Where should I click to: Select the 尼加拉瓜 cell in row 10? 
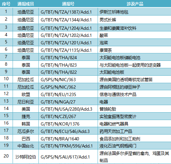26,80
